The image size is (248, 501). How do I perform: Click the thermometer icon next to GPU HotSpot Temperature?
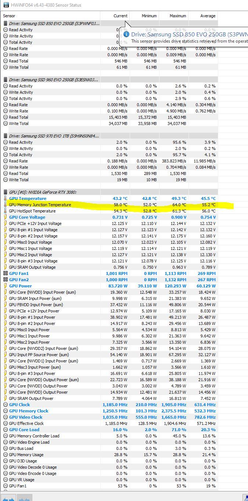(x=6, y=211)
